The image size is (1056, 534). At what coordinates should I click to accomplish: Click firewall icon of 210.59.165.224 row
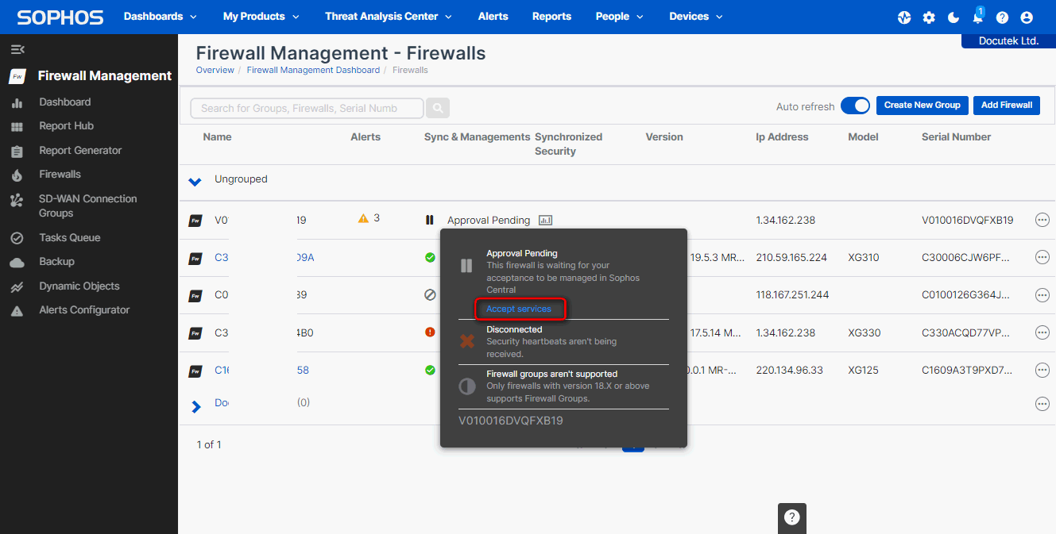[x=195, y=258]
